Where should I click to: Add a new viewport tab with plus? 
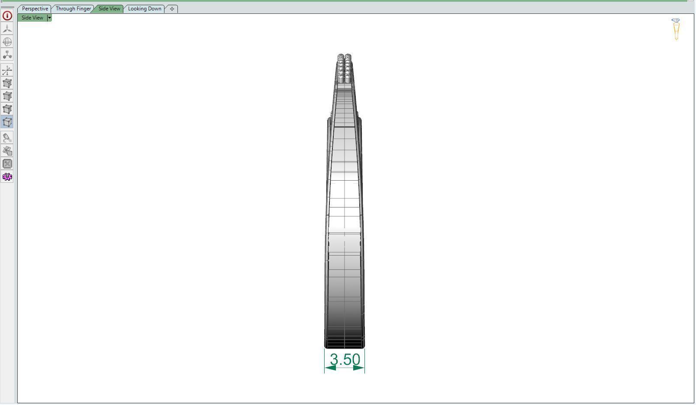pyautogui.click(x=172, y=9)
